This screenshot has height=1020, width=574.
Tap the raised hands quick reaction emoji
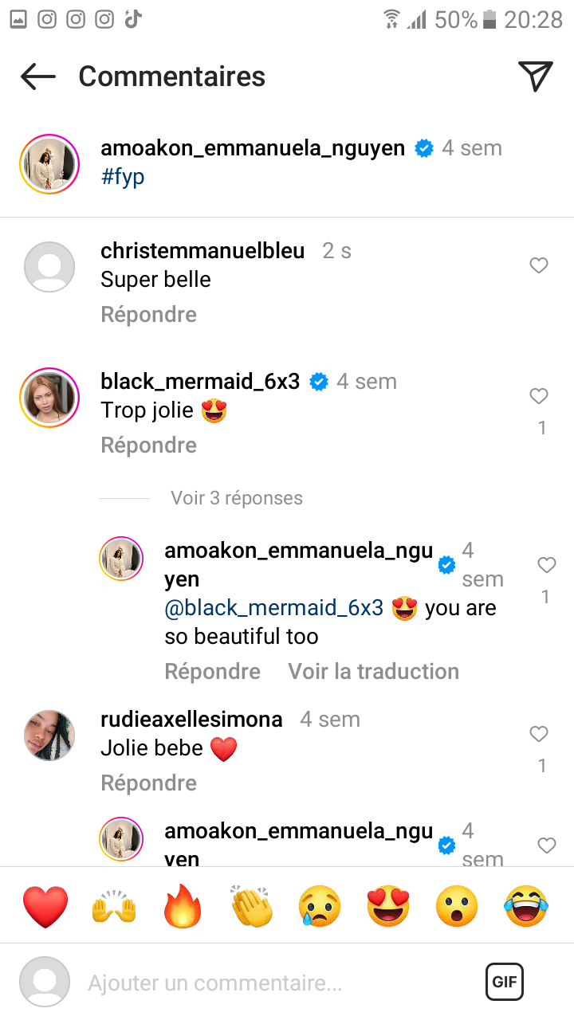tap(115, 906)
